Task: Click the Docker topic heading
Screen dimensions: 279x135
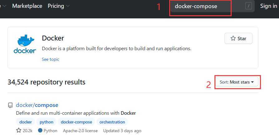Action: [53, 38]
